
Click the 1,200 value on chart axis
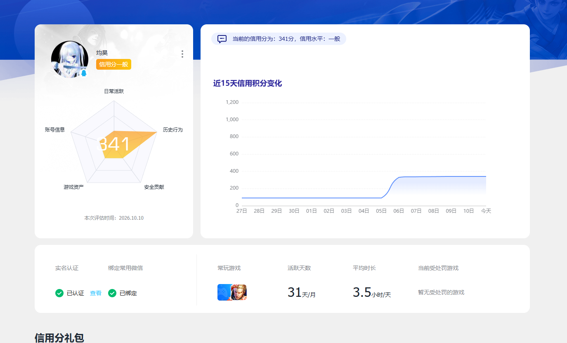(x=232, y=102)
